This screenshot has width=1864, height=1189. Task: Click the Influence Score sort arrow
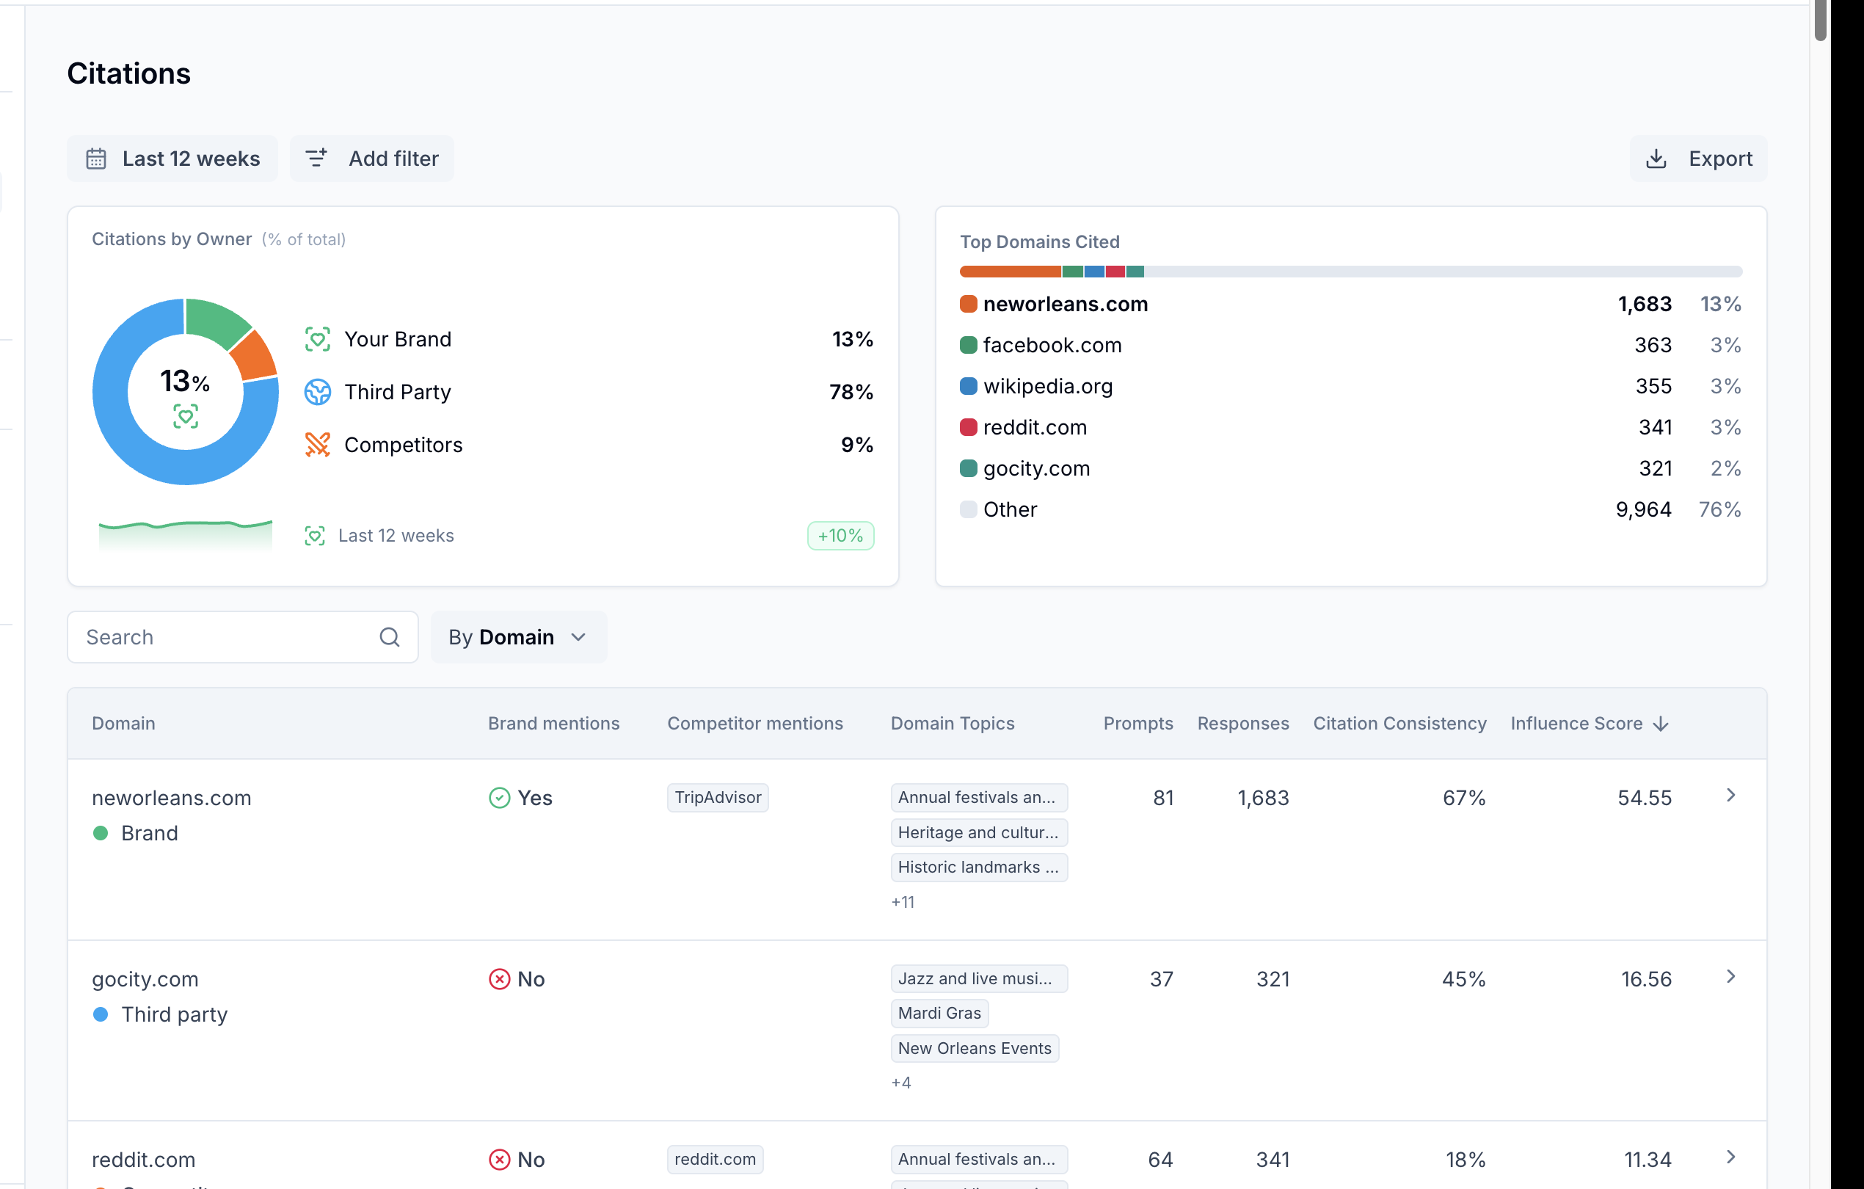click(x=1661, y=724)
